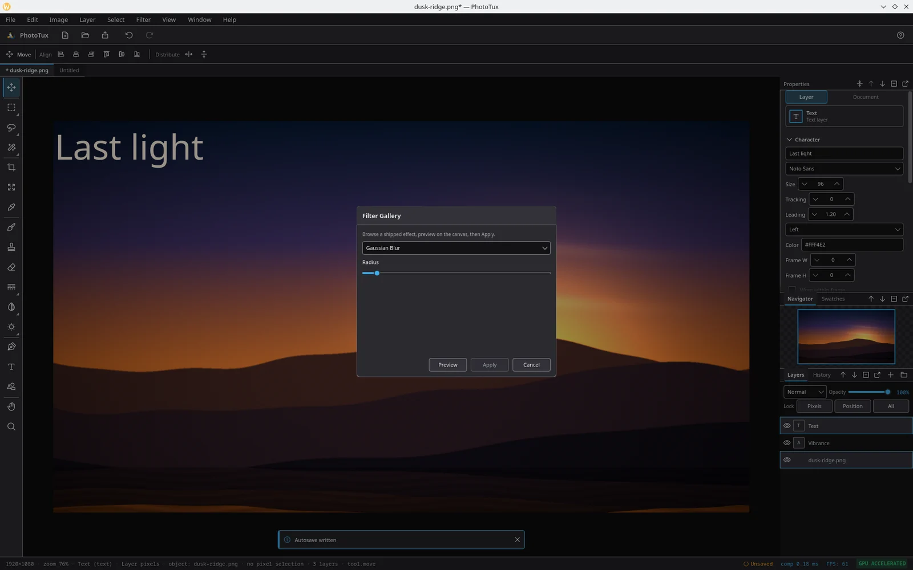This screenshot has height=570, width=913.
Task: Decrease Tracking with down arrow
Action: tap(815, 199)
